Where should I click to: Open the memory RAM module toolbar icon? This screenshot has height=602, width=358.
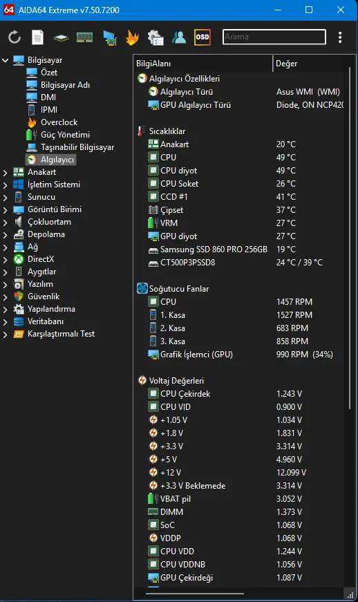pos(85,37)
